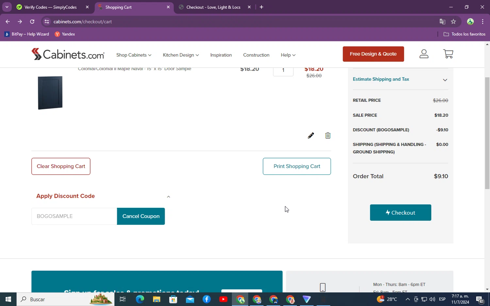Open the Chrome three-dot menu
The image size is (490, 306).
click(x=482, y=22)
